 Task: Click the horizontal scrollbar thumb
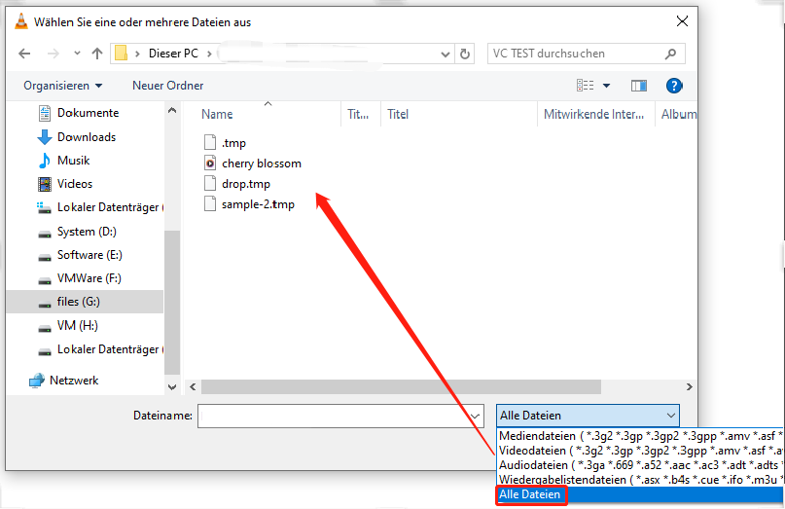tap(401, 386)
